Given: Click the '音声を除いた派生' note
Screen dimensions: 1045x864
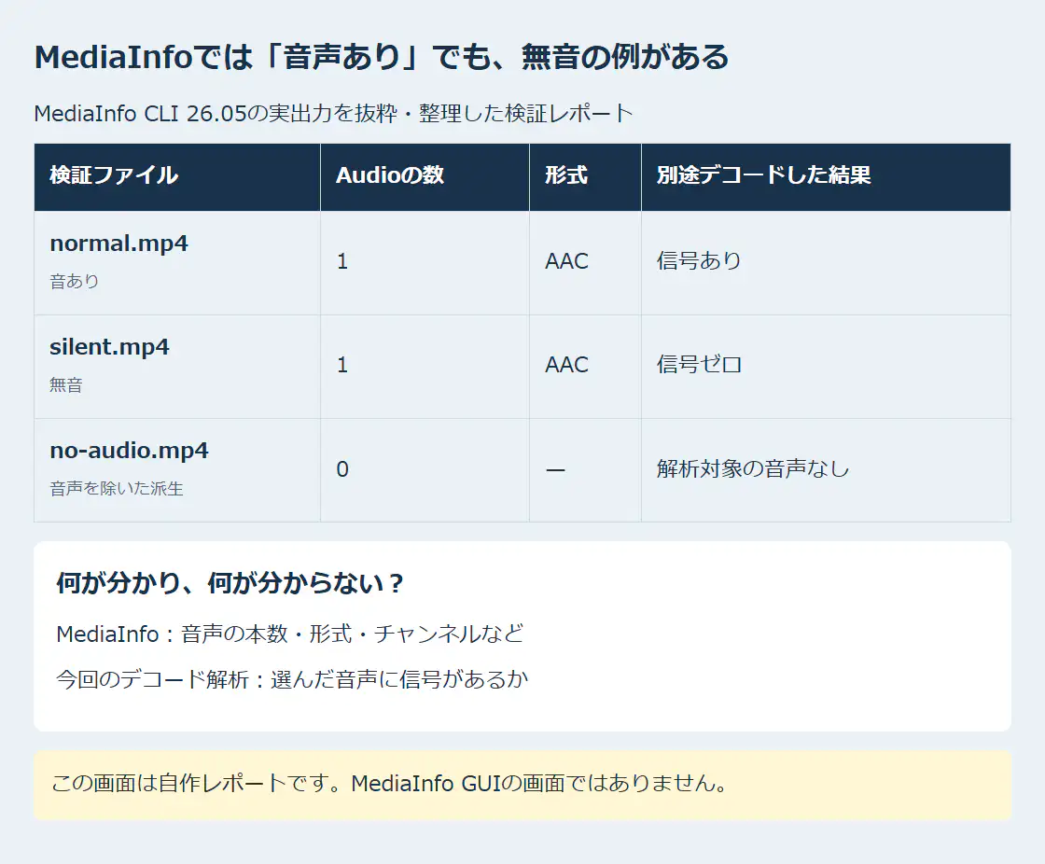Looking at the screenshot, I should pos(116,489).
